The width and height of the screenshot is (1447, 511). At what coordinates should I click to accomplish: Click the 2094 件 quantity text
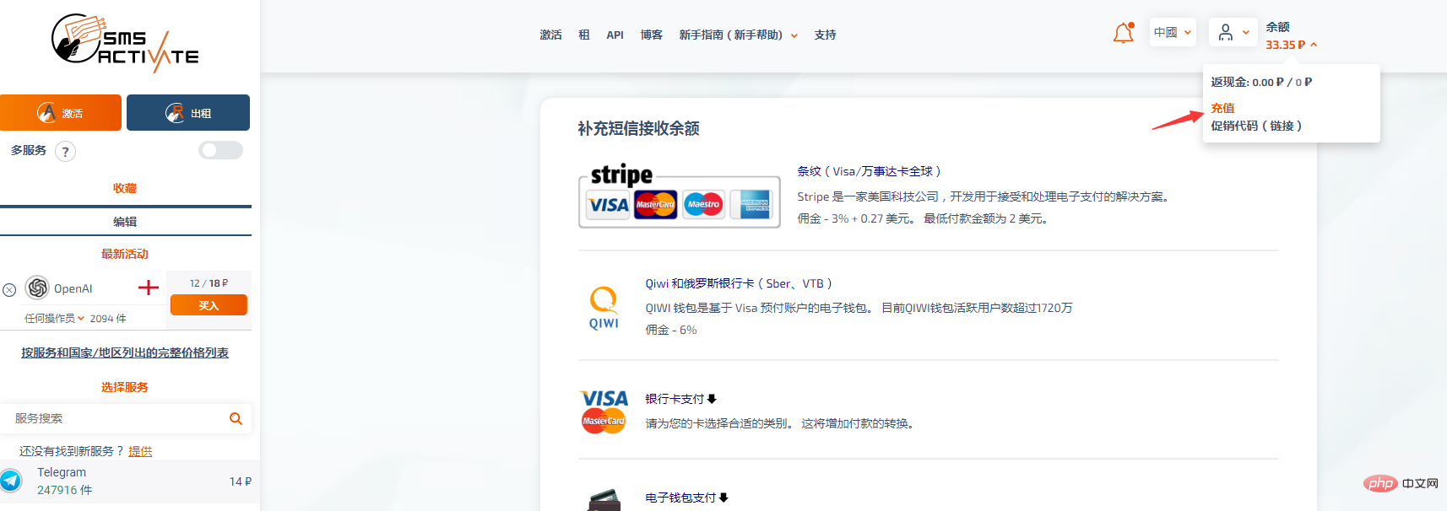(108, 319)
